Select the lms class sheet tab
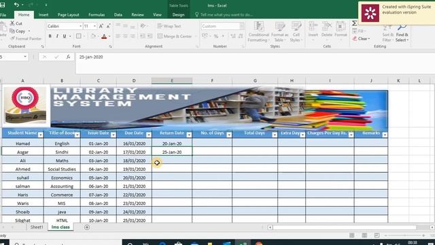Viewport: 435px width, 245px height. tap(60, 227)
